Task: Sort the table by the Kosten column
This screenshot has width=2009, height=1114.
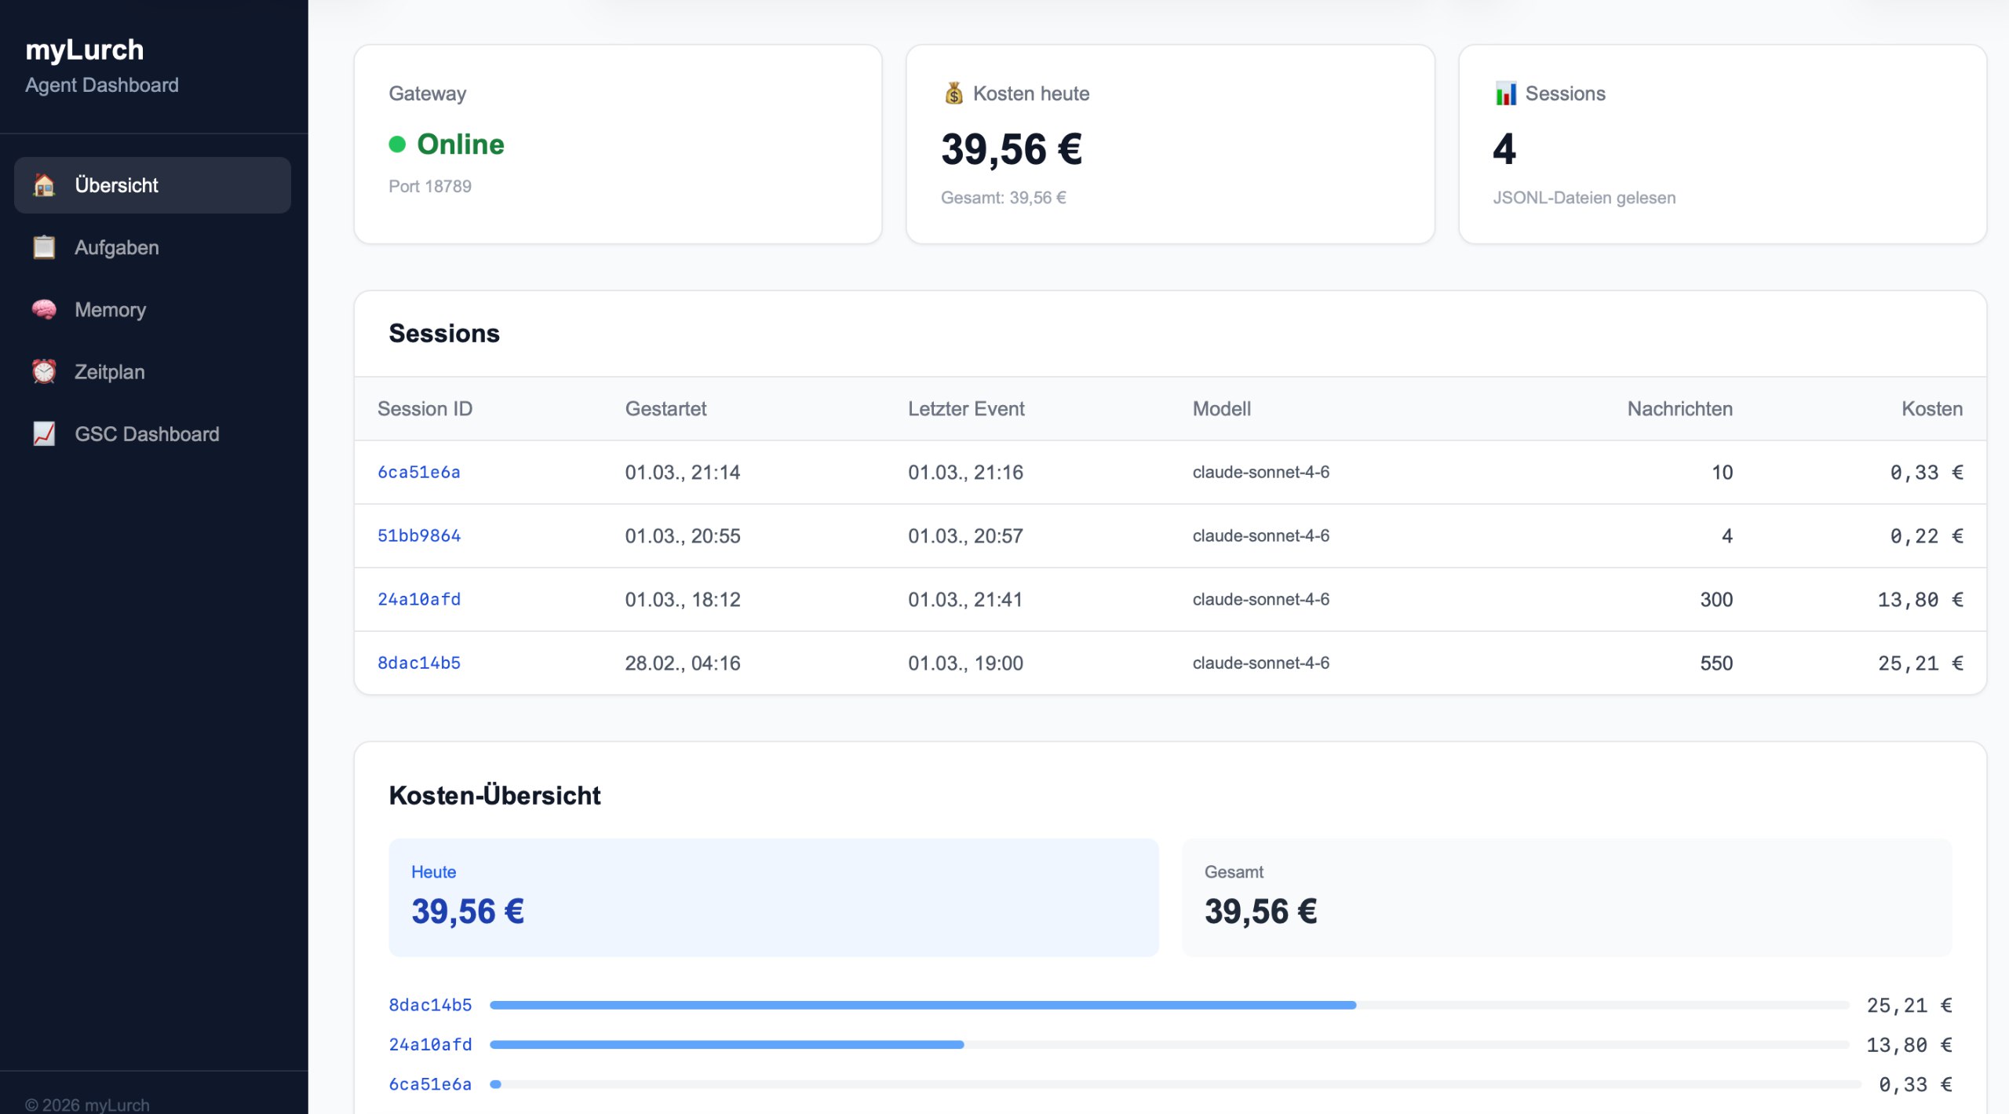Action: (1931, 408)
